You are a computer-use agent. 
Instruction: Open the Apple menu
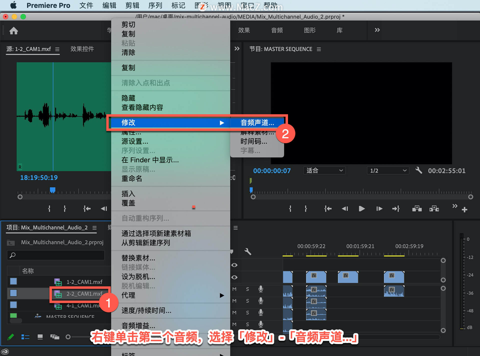(13, 5)
